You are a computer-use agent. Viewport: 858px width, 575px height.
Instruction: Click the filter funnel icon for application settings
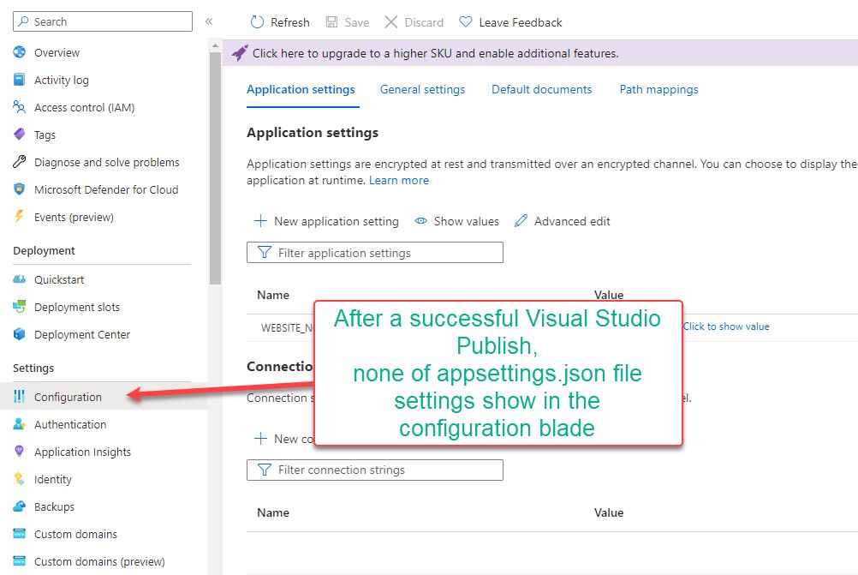(265, 253)
